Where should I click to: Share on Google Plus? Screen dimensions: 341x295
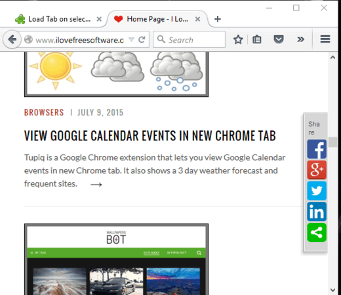(317, 170)
